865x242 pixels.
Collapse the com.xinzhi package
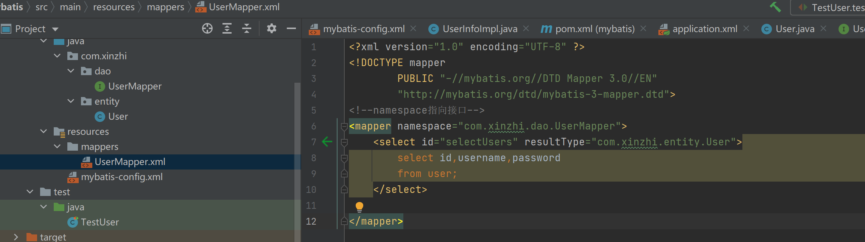(58, 56)
